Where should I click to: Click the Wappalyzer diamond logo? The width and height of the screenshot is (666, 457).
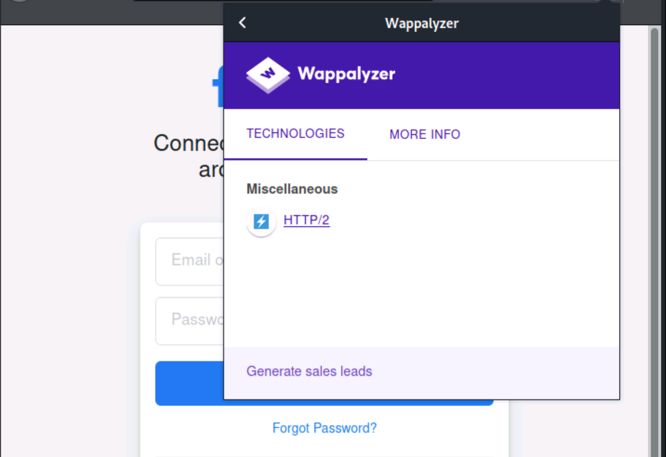[268, 75]
